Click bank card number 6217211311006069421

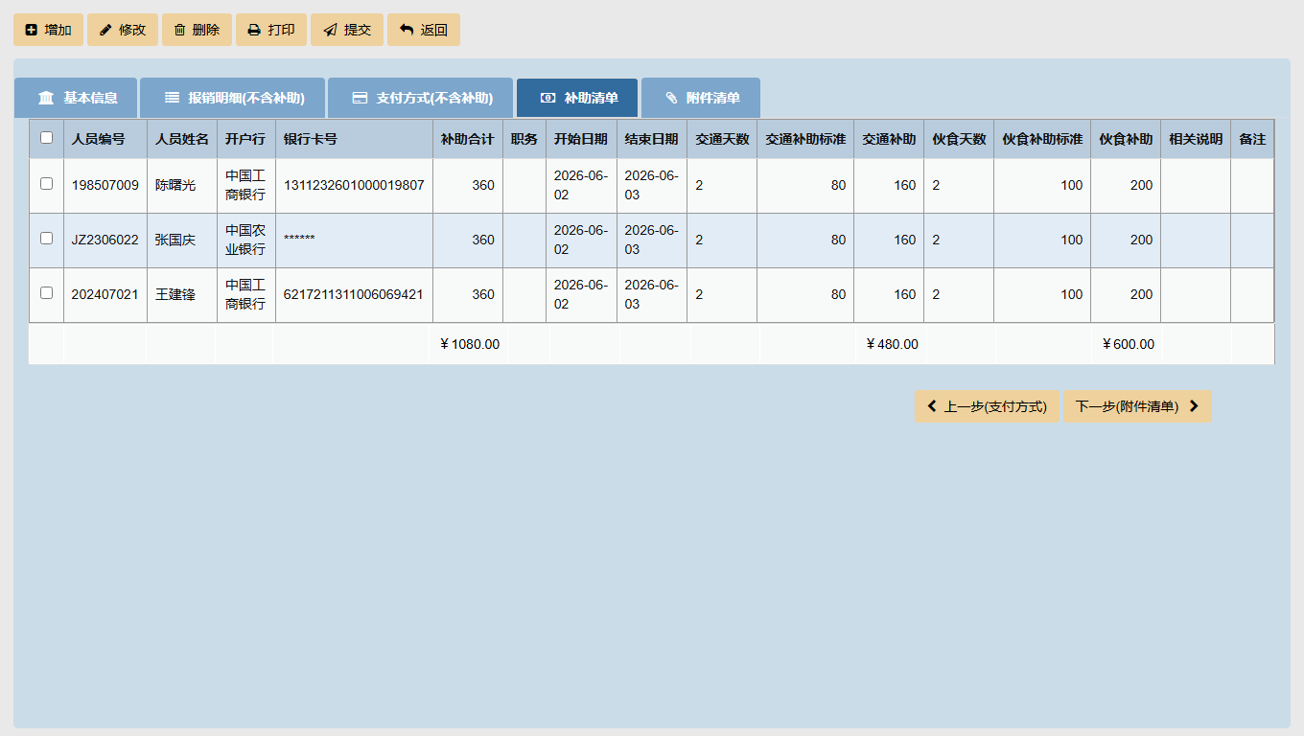pos(354,294)
